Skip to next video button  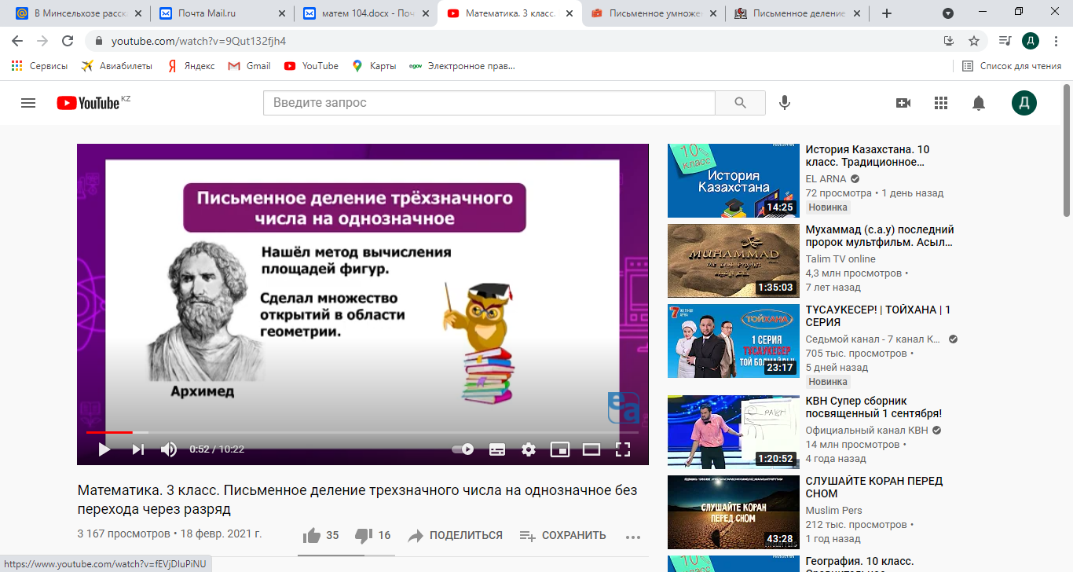click(x=137, y=449)
